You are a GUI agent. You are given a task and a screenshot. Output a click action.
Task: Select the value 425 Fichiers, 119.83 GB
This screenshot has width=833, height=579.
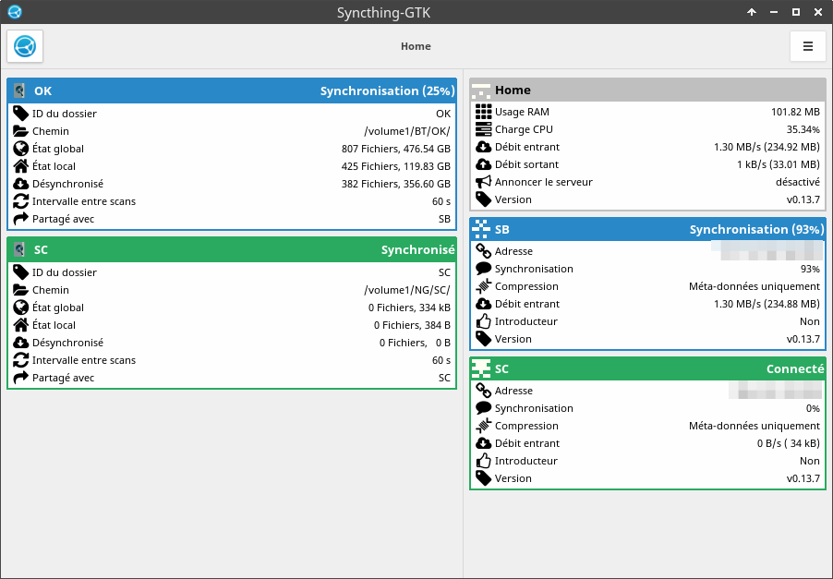click(396, 166)
